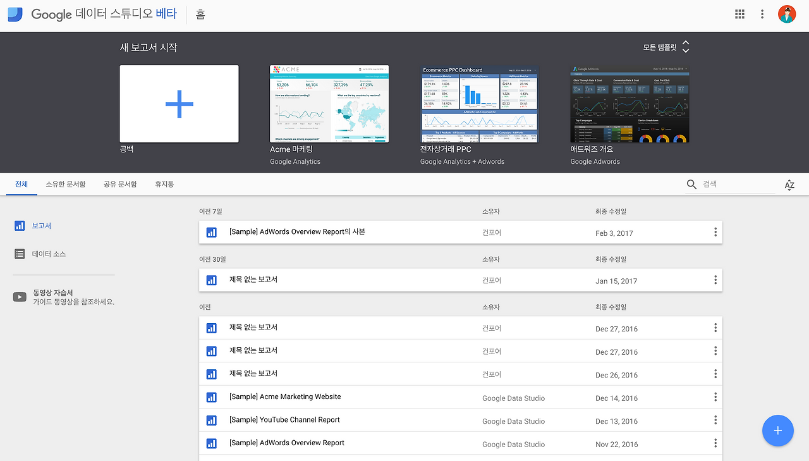
Task: Open the 애드워즈 개요 template thumbnail
Action: (x=630, y=104)
